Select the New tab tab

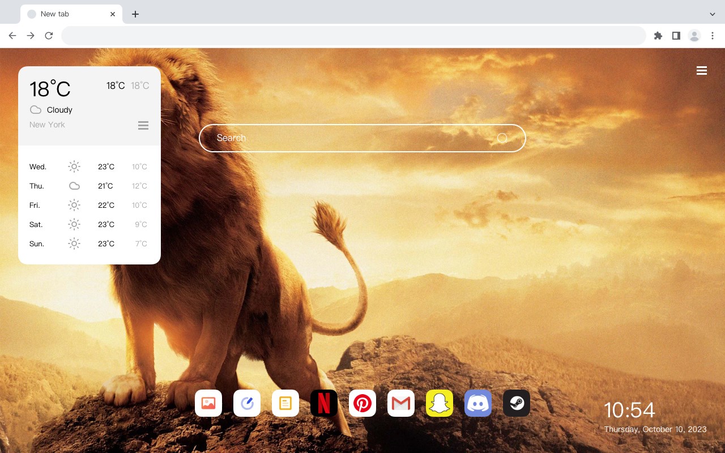point(71,14)
